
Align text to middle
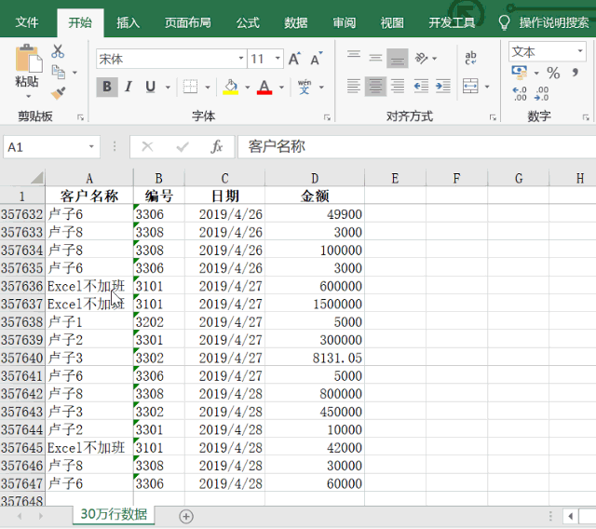click(x=375, y=58)
